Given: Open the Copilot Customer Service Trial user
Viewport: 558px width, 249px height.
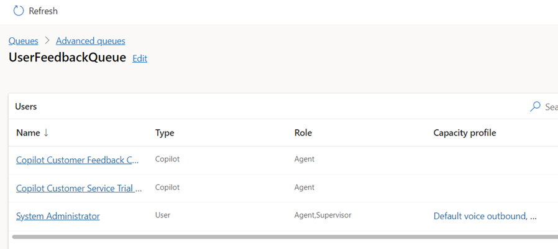Looking at the screenshot, I should point(79,188).
